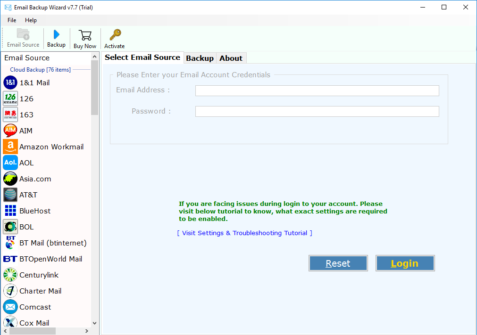The height and width of the screenshot is (335, 477).
Task: Click the Email Source panel heading
Action: pos(27,57)
